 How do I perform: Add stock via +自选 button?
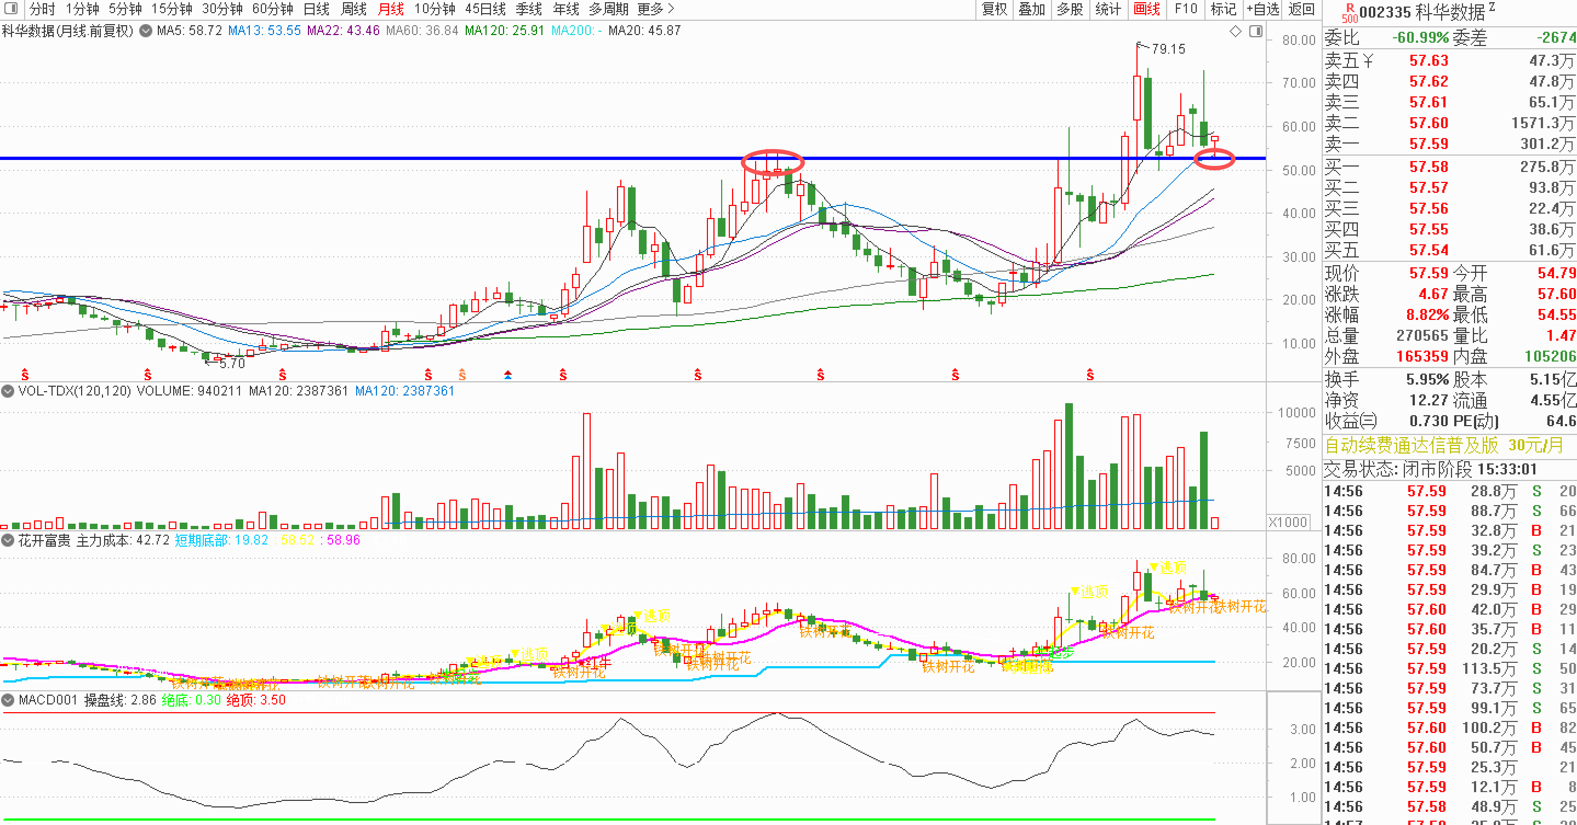[1263, 9]
